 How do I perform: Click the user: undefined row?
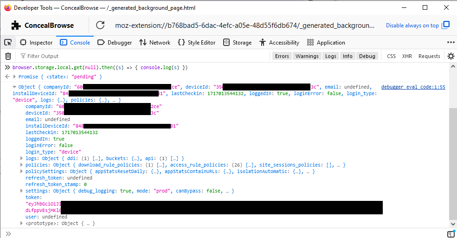pyautogui.click(x=46, y=217)
